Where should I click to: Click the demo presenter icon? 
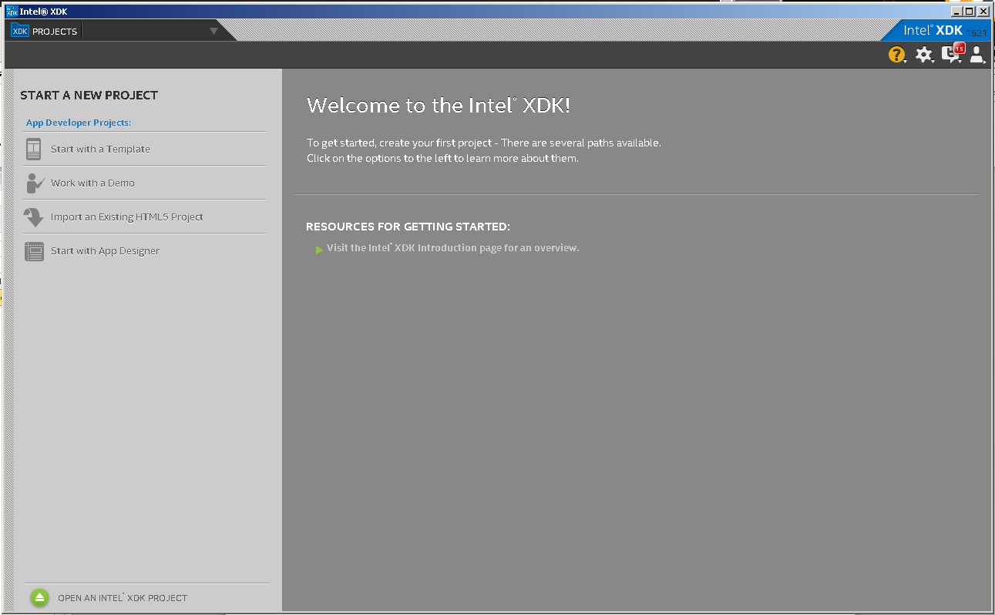tap(35, 183)
